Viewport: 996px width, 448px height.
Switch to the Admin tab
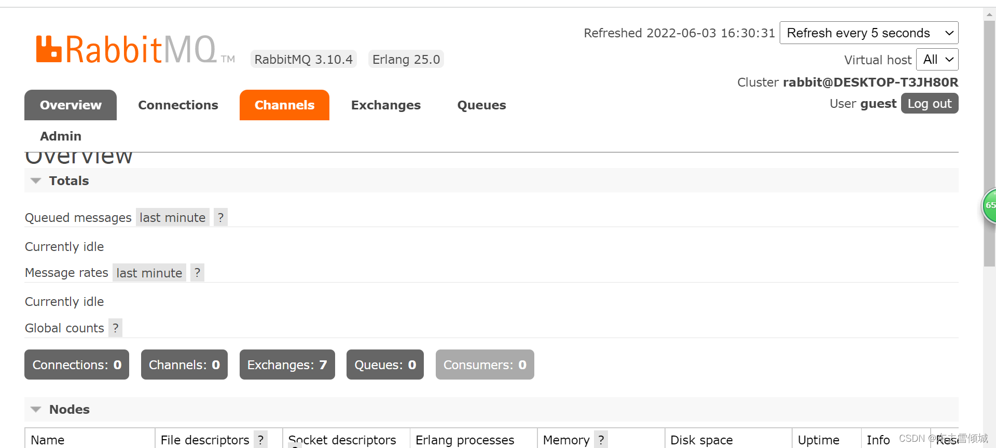tap(61, 136)
